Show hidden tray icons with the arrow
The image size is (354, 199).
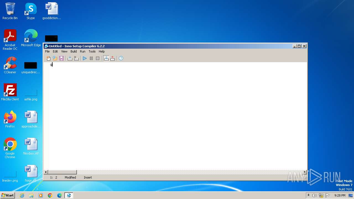point(308,195)
